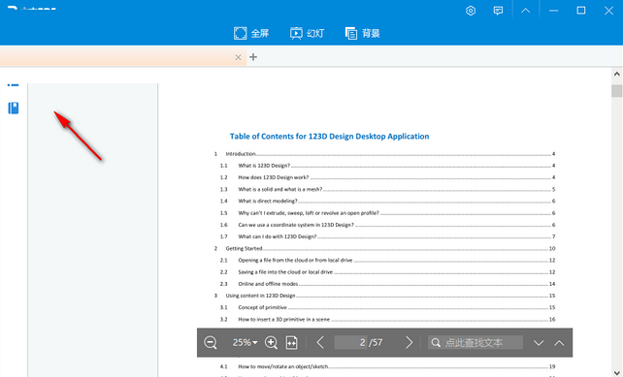Image resolution: width=623 pixels, height=377 pixels.
Task: Click 'What is 123D Design?' entry
Action: pos(387,166)
